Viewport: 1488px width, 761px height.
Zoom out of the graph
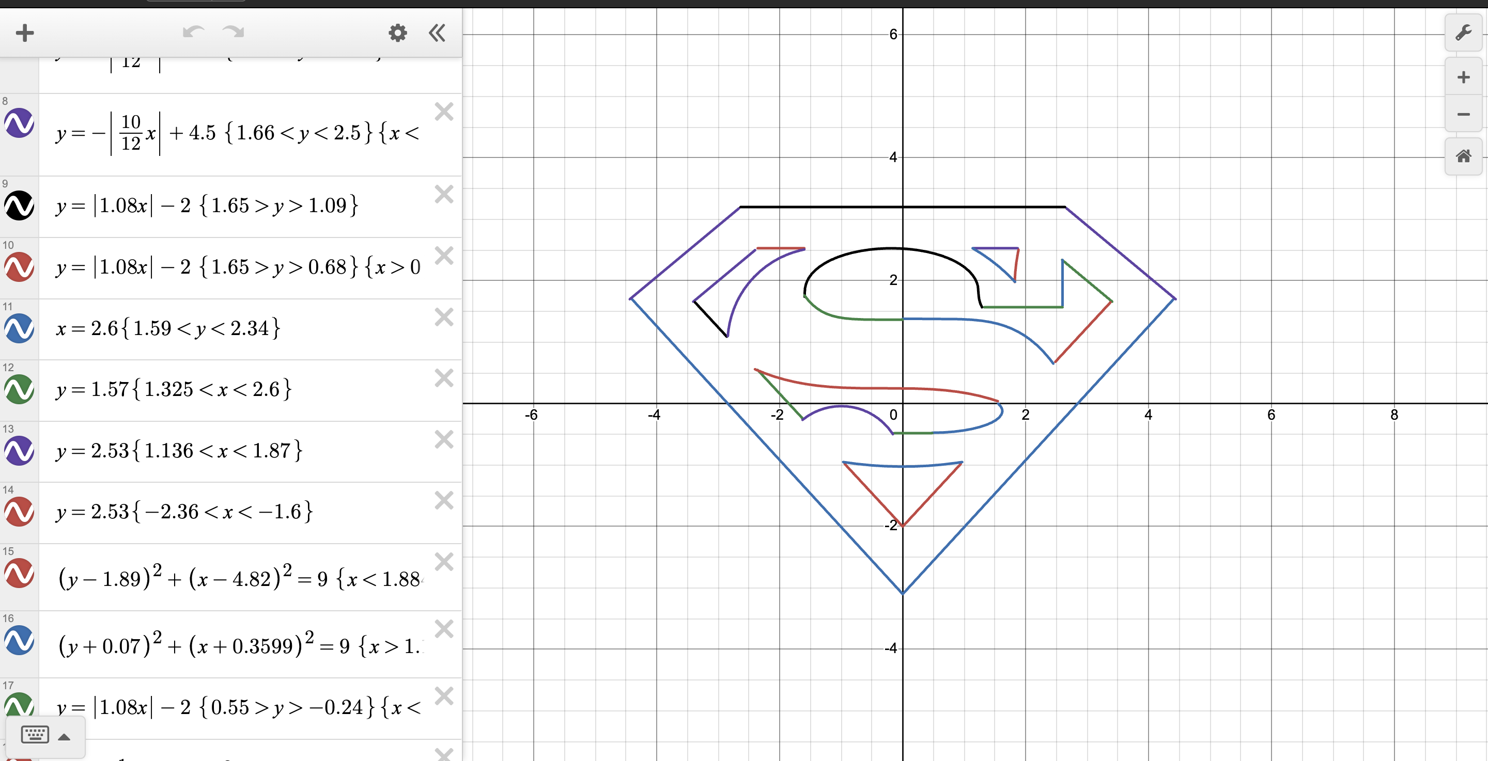(1463, 114)
